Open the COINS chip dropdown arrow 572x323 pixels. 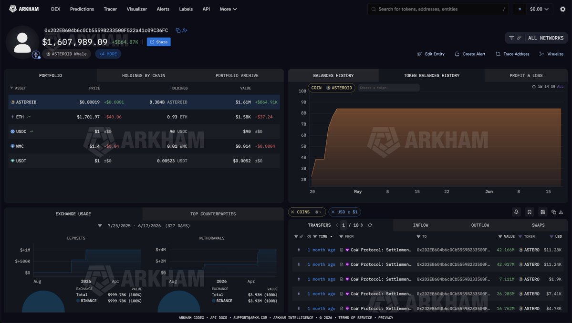coord(320,212)
